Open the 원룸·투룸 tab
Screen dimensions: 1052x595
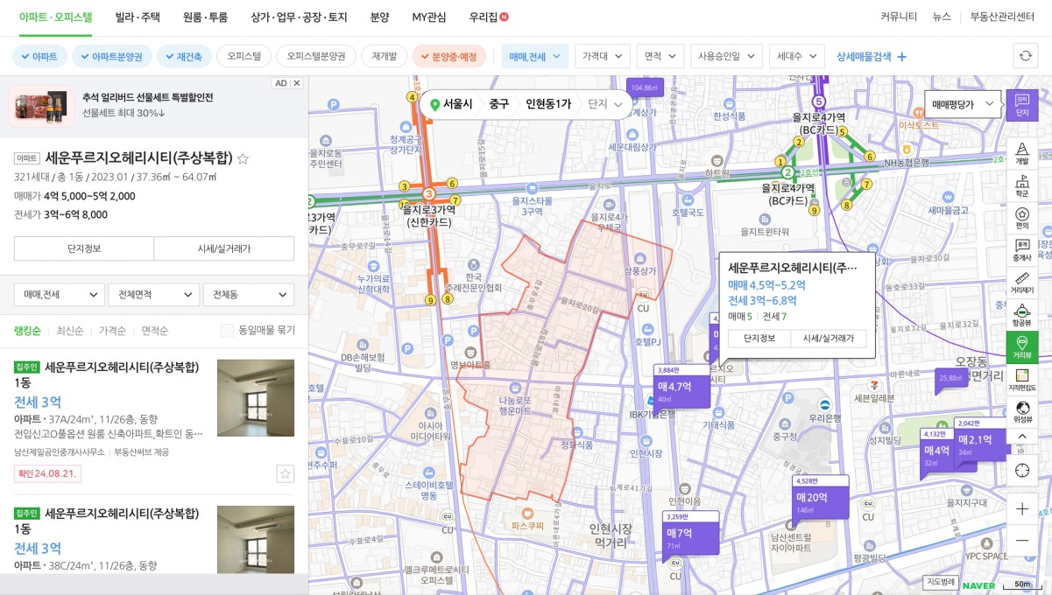(x=205, y=17)
